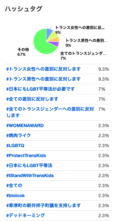
Task: Click the #デッドネーミング hashtag
Action: [x=25, y=216]
